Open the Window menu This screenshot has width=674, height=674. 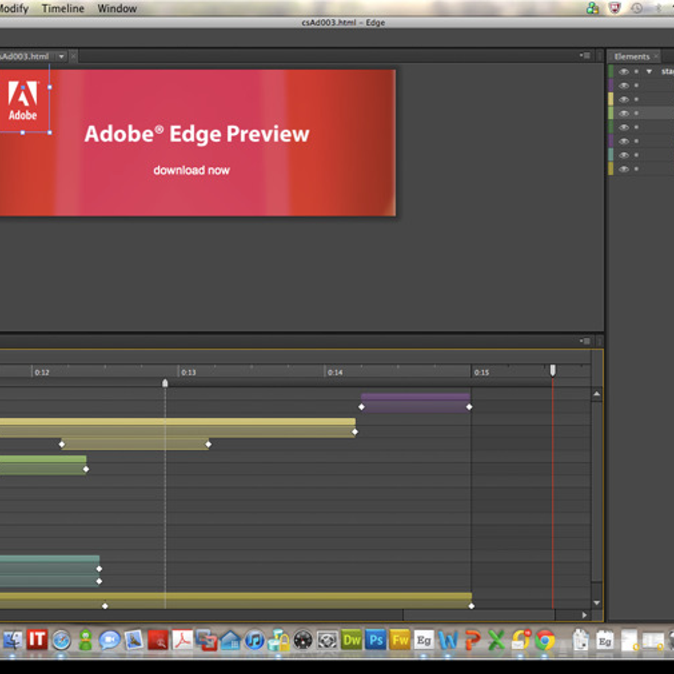pos(117,8)
